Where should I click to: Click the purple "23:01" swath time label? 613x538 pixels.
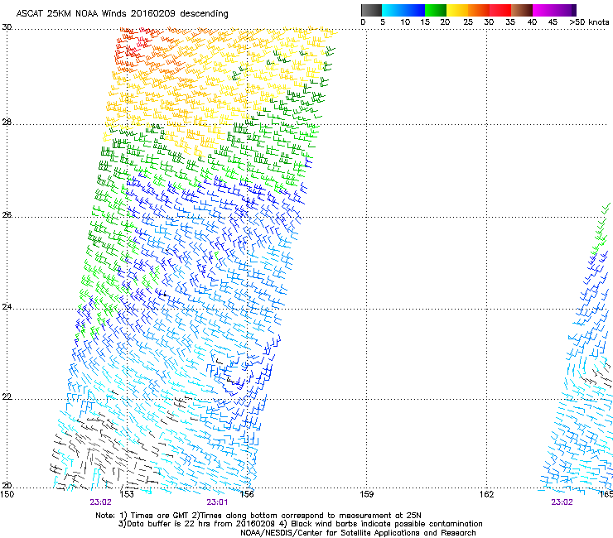coord(217,502)
